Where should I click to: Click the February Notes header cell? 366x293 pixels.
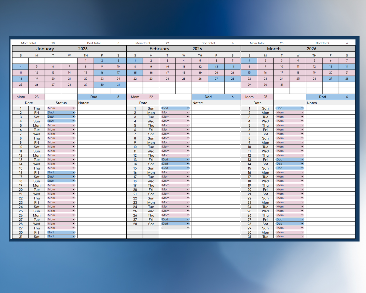pyautogui.click(x=216, y=103)
